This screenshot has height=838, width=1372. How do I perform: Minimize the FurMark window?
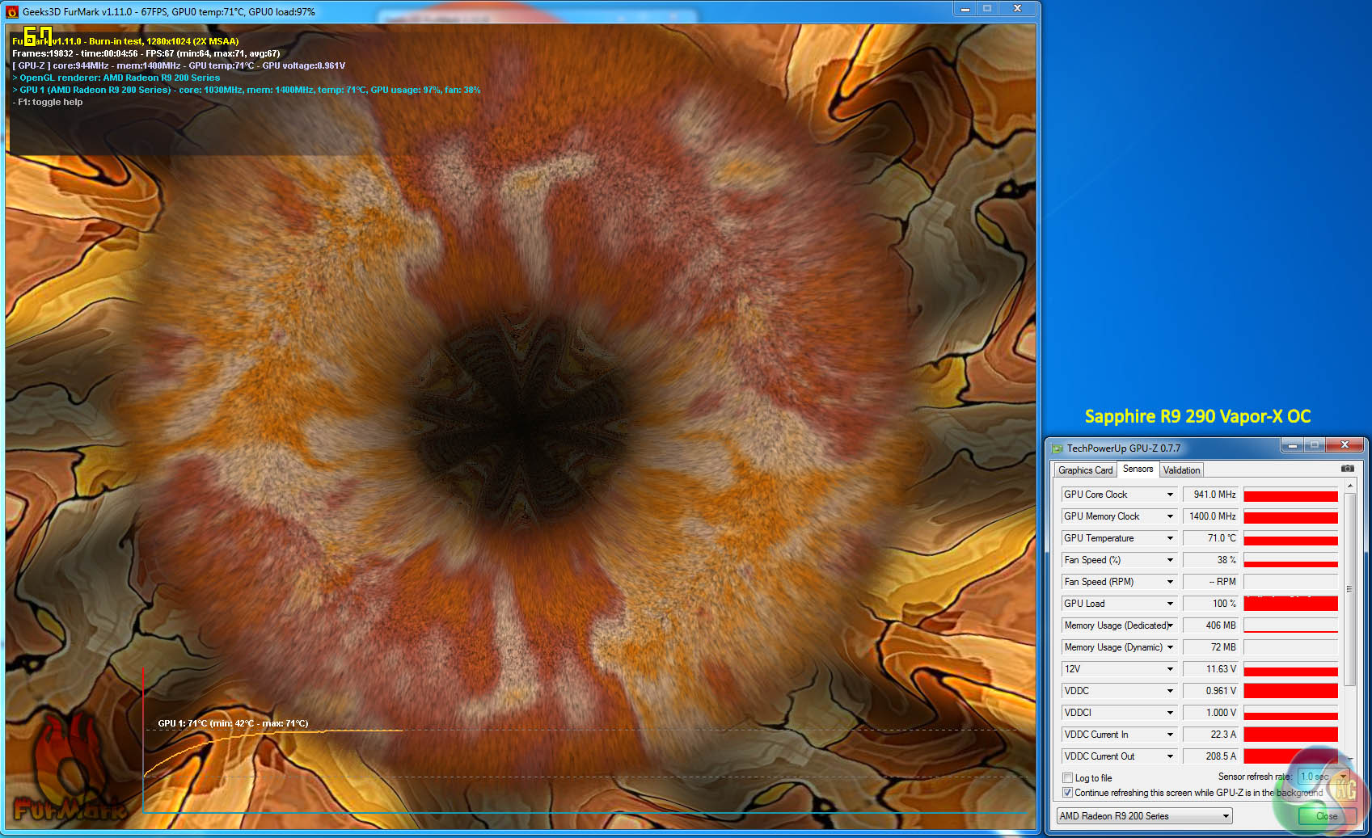[965, 9]
